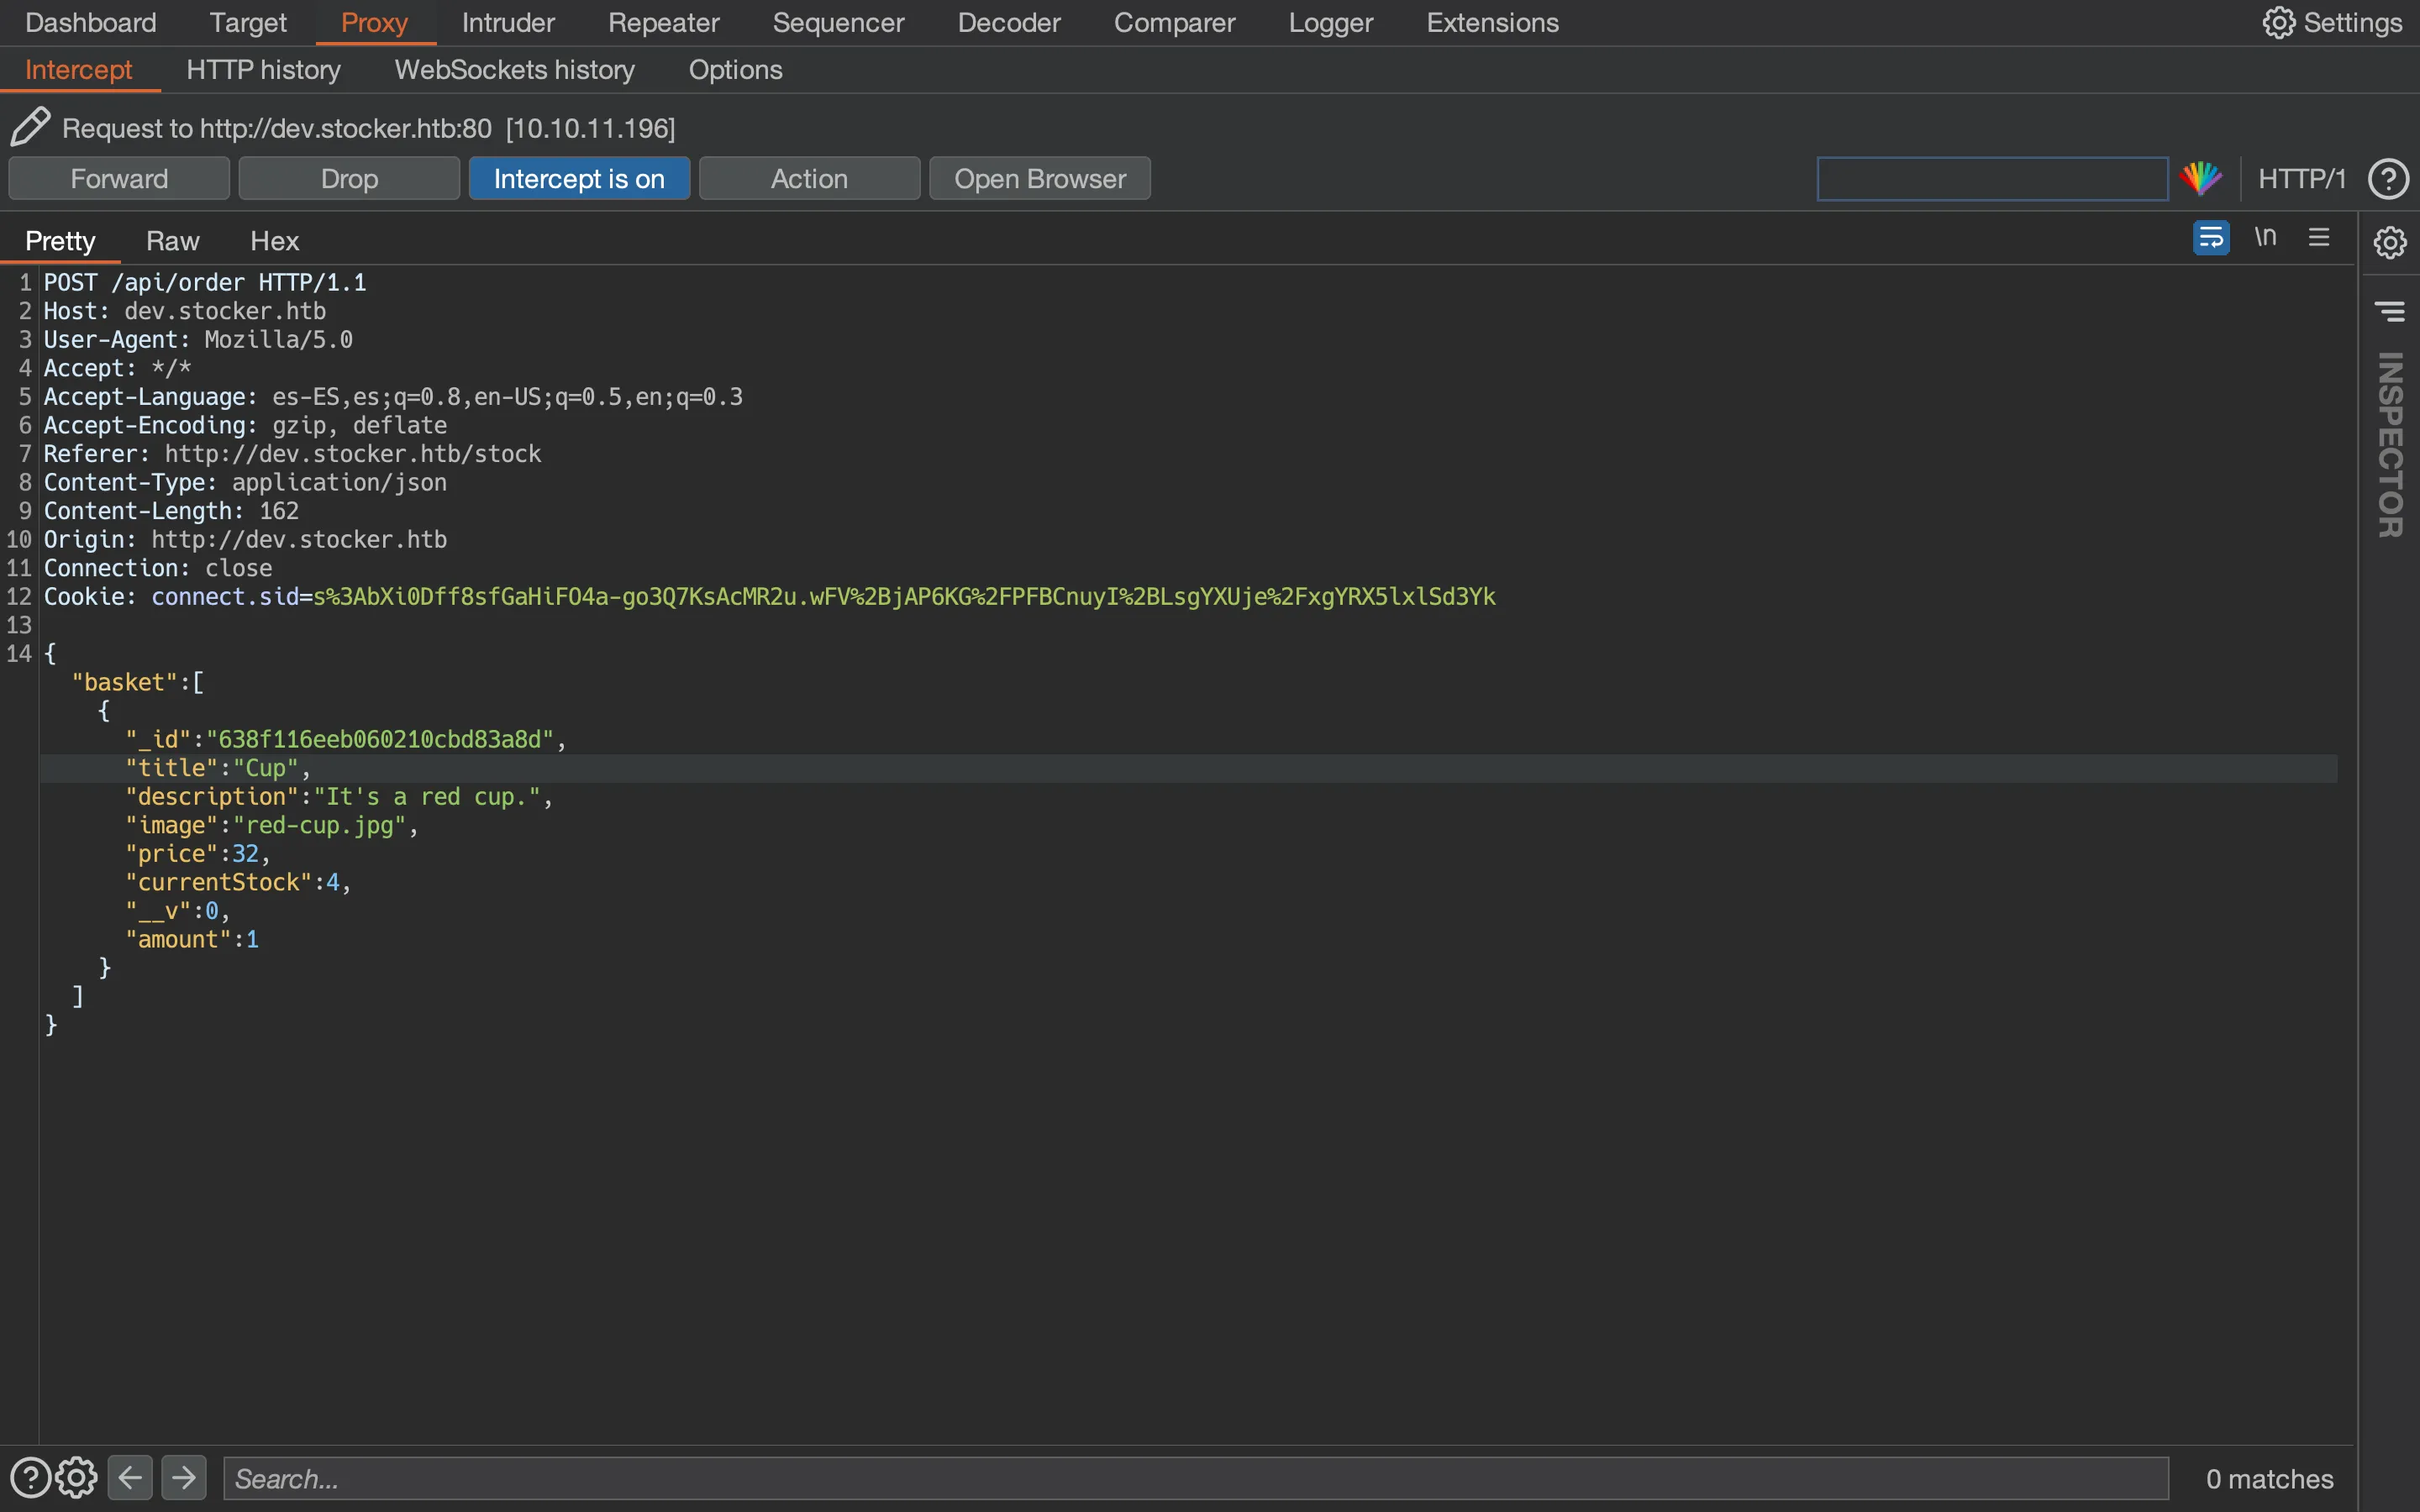Screen dimensions: 2420x1512
Task: Open the WebSockets history sub-tab
Action: 514,69
